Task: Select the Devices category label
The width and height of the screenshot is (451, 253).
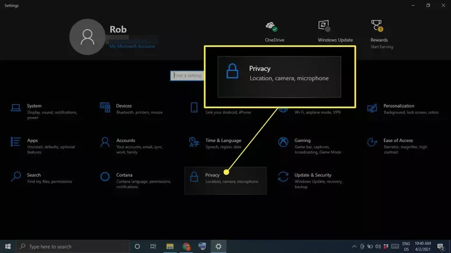Action: pos(124,106)
